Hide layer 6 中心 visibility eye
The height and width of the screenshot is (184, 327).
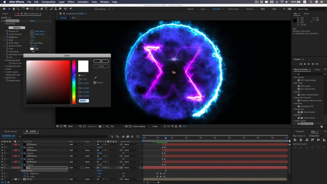[x=2, y=179]
